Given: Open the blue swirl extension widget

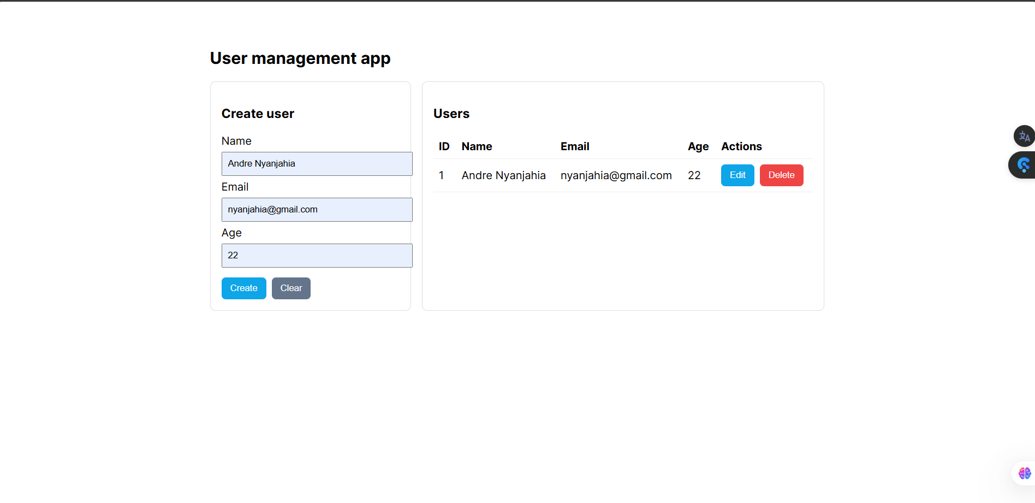Looking at the screenshot, I should click(1023, 165).
